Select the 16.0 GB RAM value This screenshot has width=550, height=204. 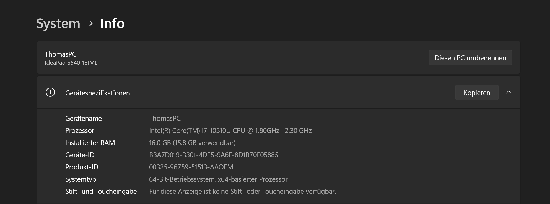coord(192,143)
